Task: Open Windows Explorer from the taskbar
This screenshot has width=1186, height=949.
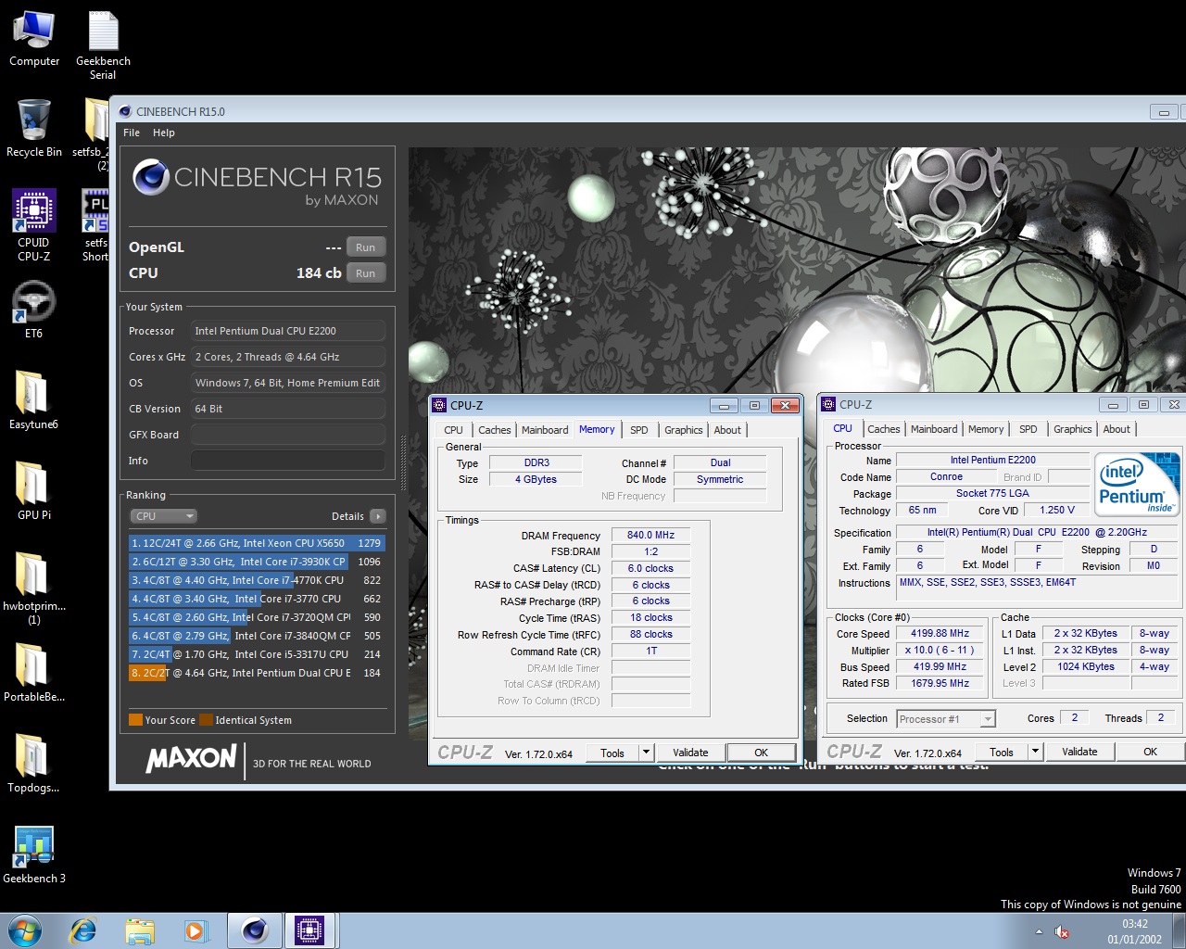Action: tap(140, 930)
